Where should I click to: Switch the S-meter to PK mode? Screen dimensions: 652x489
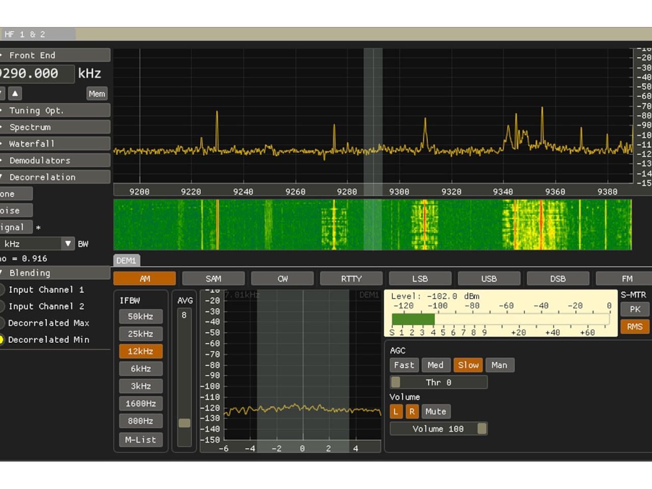(x=634, y=309)
